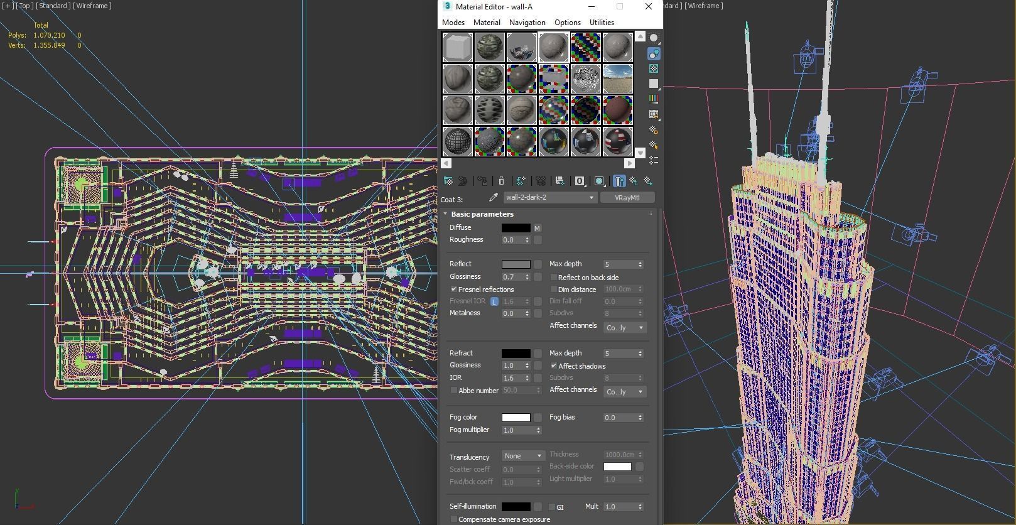
Task: Click Refract map slot button
Action: [x=538, y=354]
